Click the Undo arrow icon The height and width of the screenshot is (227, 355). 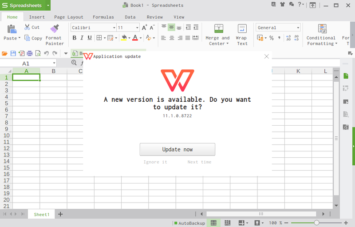(47, 53)
